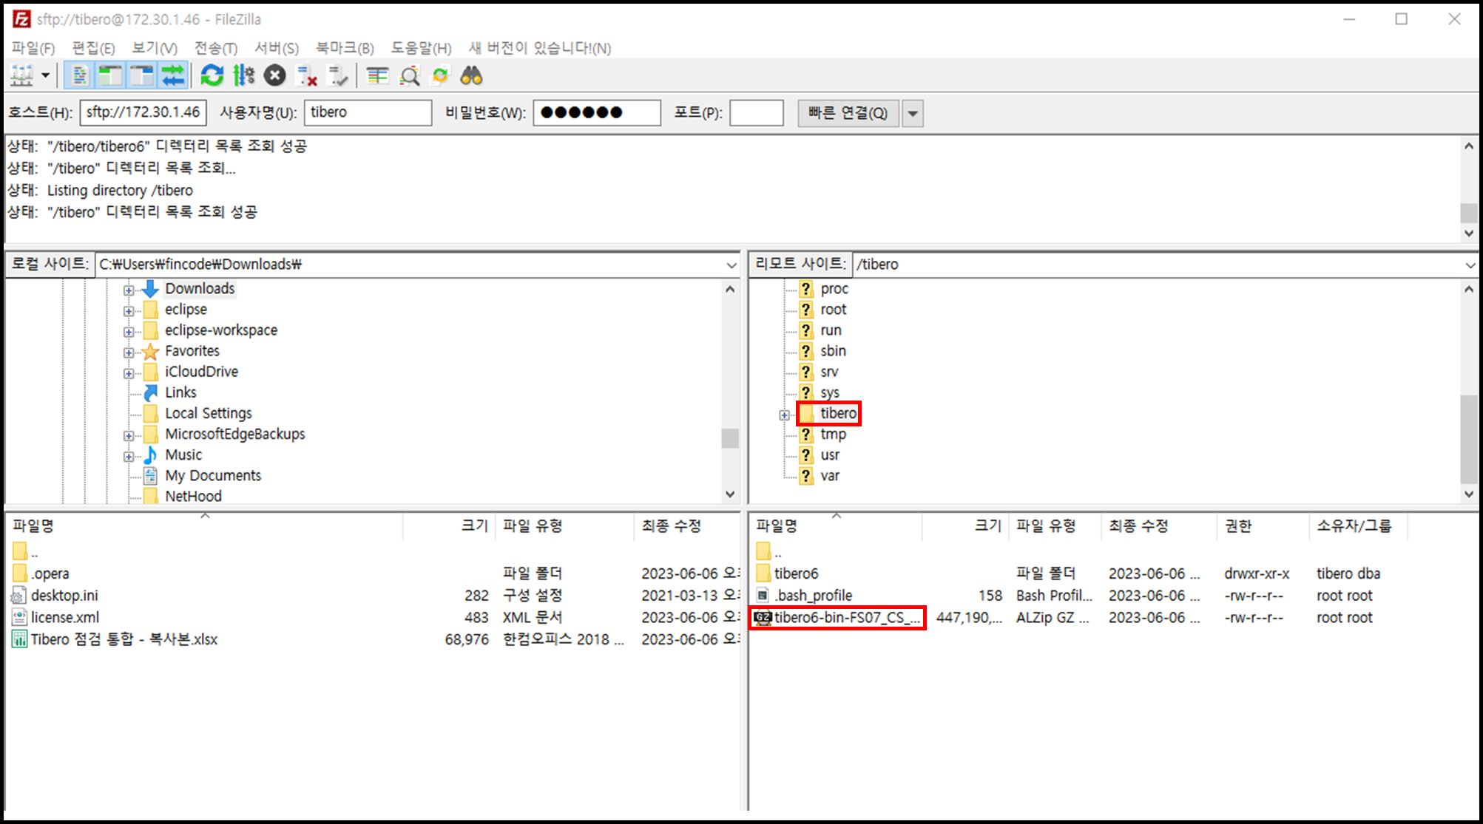Viewport: 1483px width, 824px height.
Task: Click the remote tree vertical scrollbar
Action: pyautogui.click(x=1468, y=438)
